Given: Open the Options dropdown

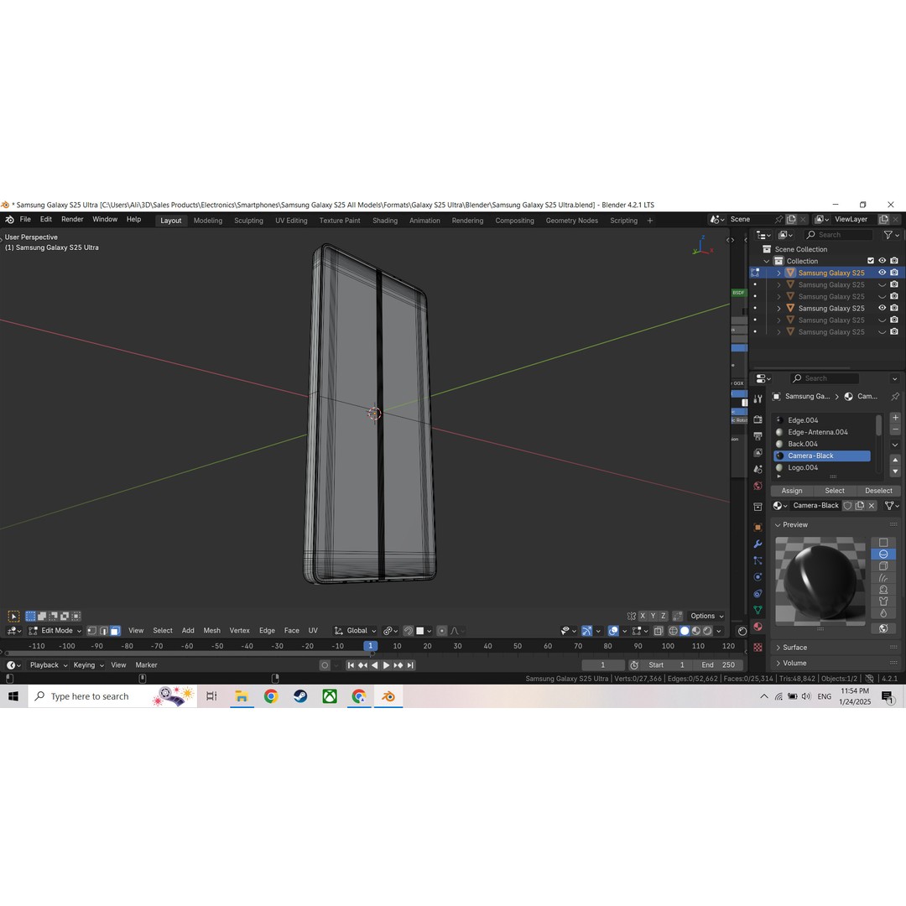Looking at the screenshot, I should point(707,616).
